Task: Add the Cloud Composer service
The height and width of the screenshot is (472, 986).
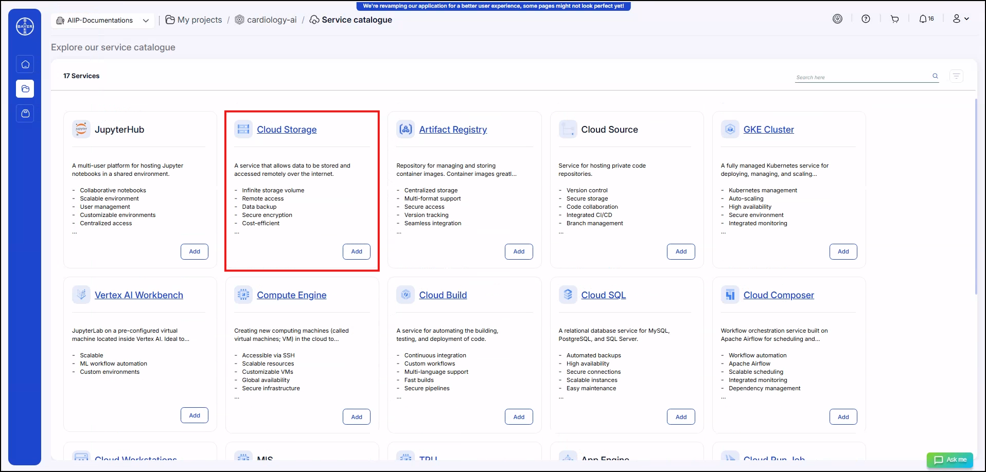Action: coord(843,417)
